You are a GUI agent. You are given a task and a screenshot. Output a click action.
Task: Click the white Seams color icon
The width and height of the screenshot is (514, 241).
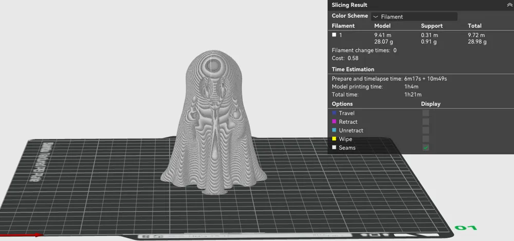click(334, 147)
